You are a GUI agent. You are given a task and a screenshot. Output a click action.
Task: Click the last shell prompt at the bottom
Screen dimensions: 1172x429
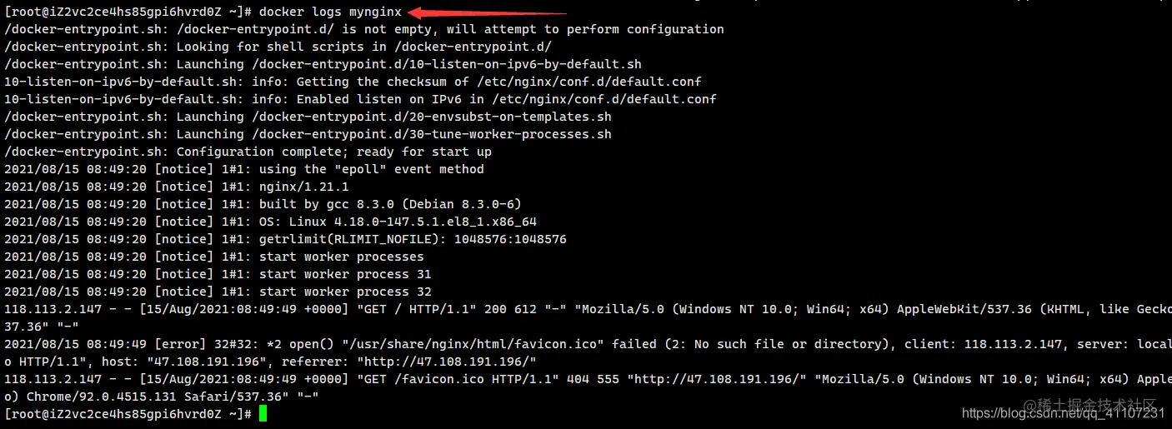click(x=128, y=414)
